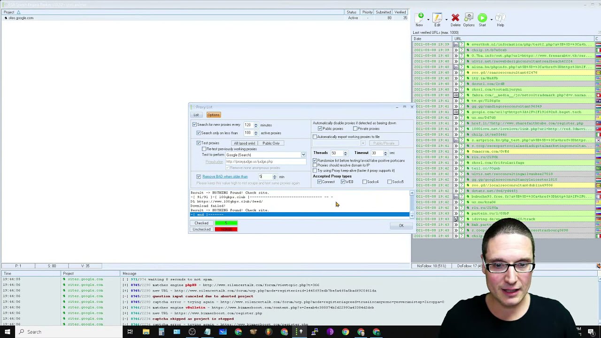Click the green Checked count bar

[226, 223]
